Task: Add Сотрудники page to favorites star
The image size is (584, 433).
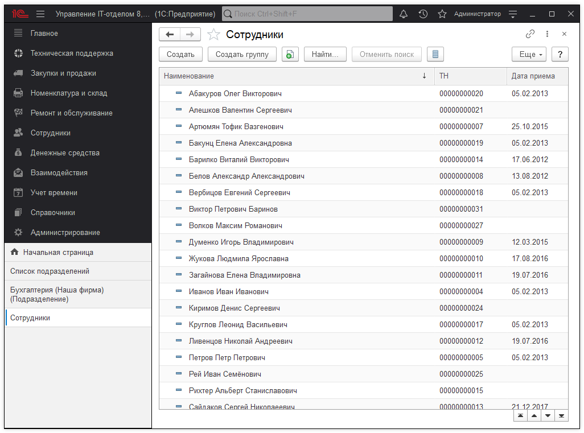Action: point(213,35)
